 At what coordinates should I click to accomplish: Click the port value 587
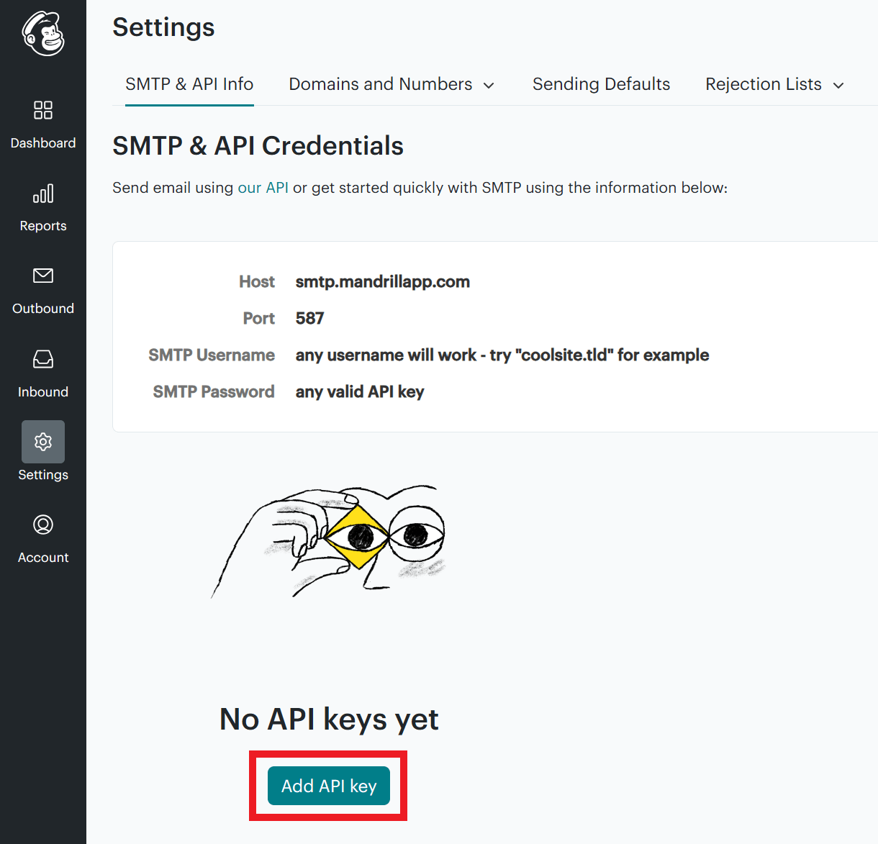pyautogui.click(x=309, y=318)
